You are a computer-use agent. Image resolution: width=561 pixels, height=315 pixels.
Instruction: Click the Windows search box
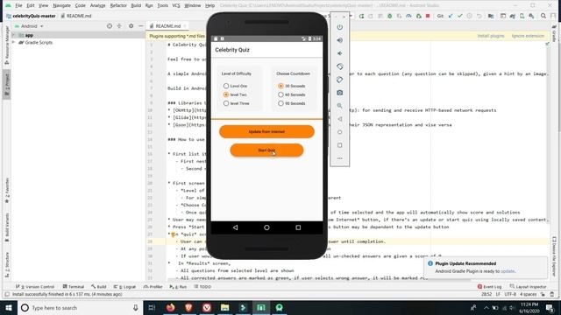tap(80, 308)
